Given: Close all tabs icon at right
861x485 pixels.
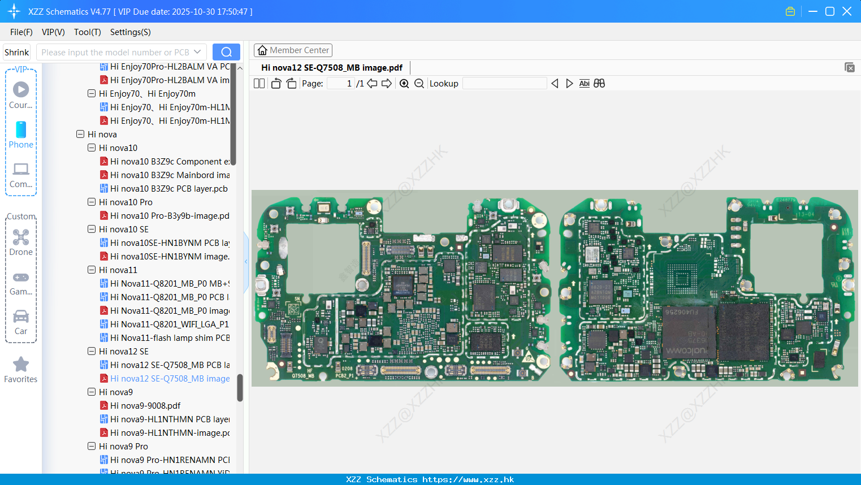Looking at the screenshot, I should coord(849,67).
